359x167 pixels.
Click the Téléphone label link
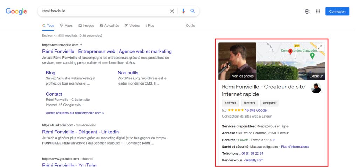(x=231, y=153)
